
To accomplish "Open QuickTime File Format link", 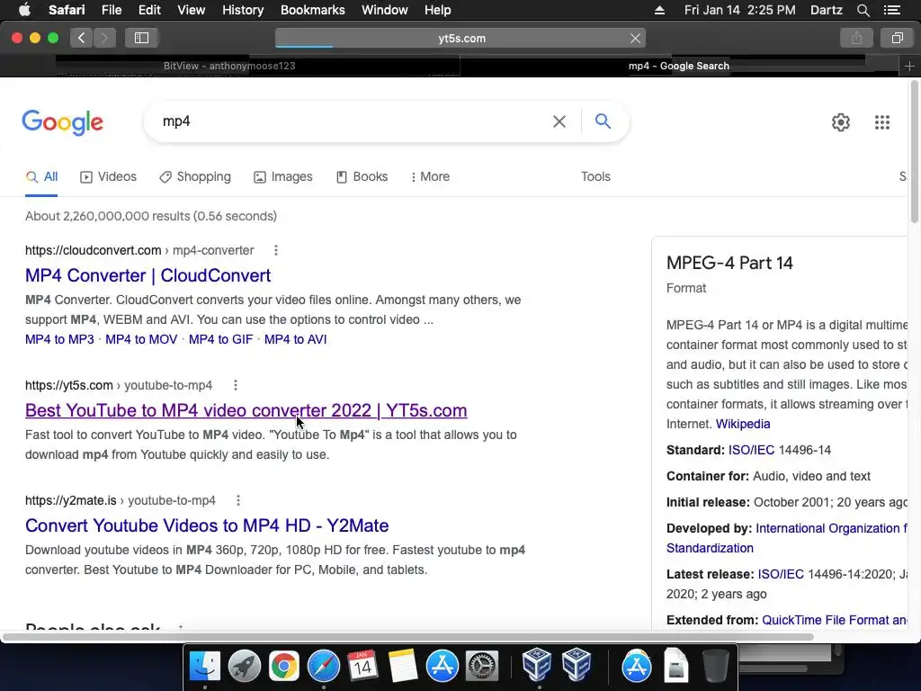I will (834, 621).
